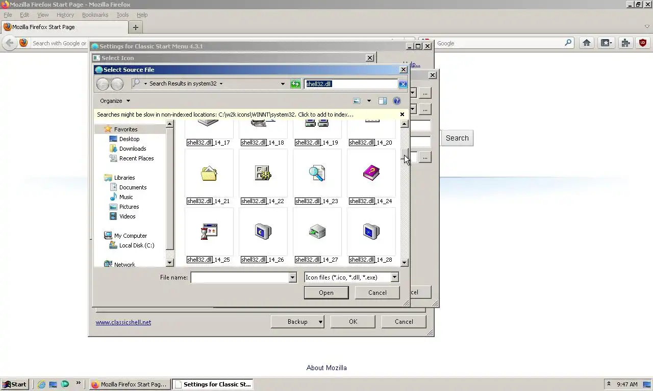The height and width of the screenshot is (391, 653).
Task: Click the Firefox bookmarks star toolbar icon
Action: [606, 43]
